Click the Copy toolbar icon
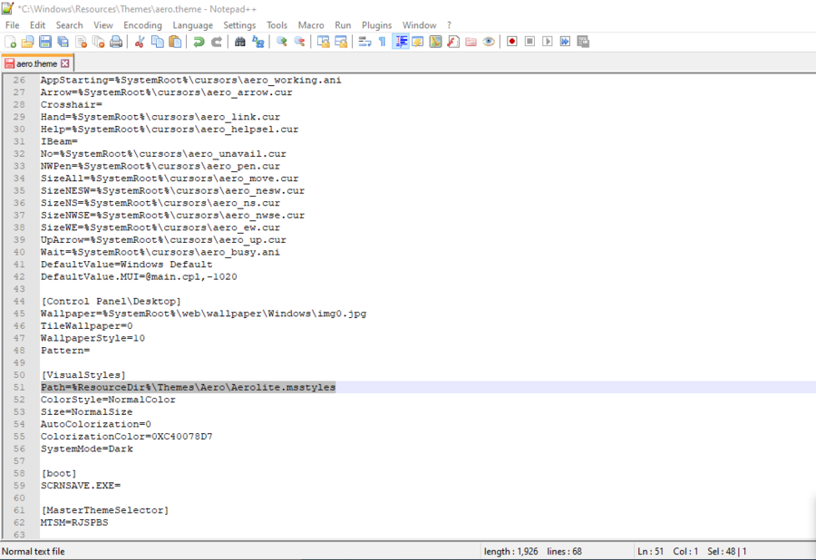Image resolution: width=816 pixels, height=560 pixels. tap(157, 42)
